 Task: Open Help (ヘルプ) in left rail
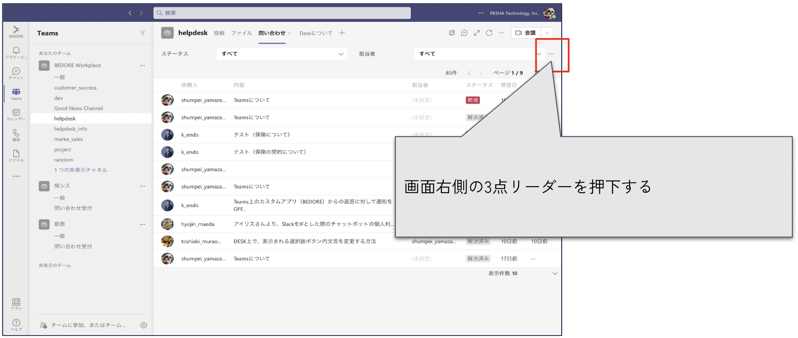tap(16, 324)
